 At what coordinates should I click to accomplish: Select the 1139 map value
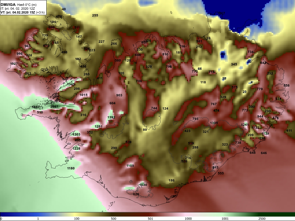(265, 133)
